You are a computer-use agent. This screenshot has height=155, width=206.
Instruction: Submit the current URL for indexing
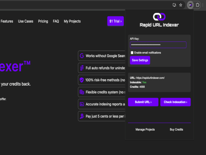coord(143,102)
